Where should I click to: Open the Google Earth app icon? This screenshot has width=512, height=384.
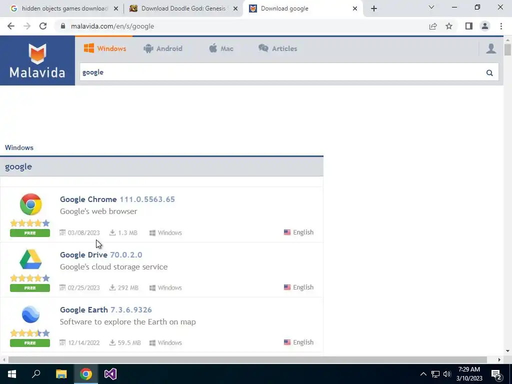click(x=30, y=314)
